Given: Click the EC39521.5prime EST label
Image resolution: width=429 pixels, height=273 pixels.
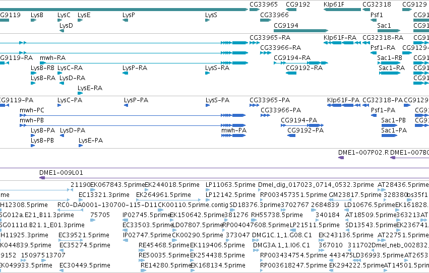Looking at the screenshot, I should (x=84, y=235).
